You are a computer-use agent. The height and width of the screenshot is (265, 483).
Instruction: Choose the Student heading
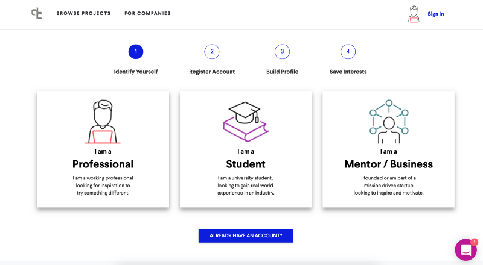tap(246, 164)
